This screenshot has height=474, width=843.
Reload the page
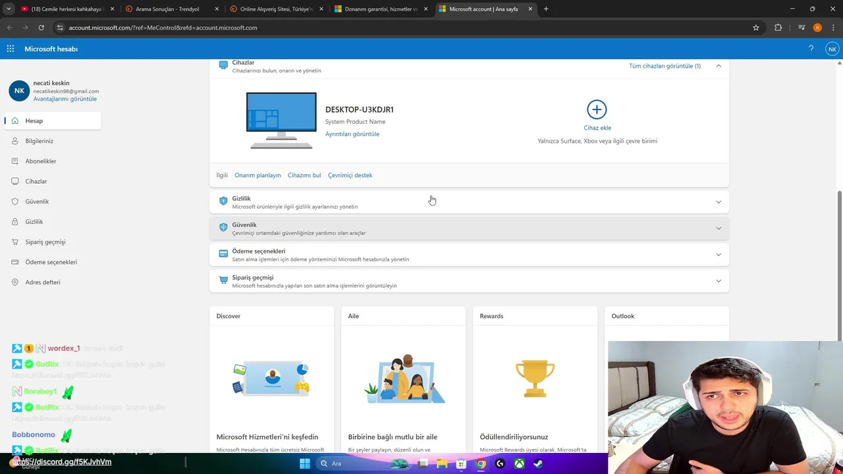[41, 28]
